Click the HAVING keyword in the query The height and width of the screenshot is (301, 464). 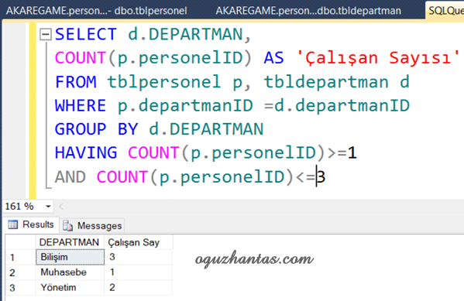[86, 153]
